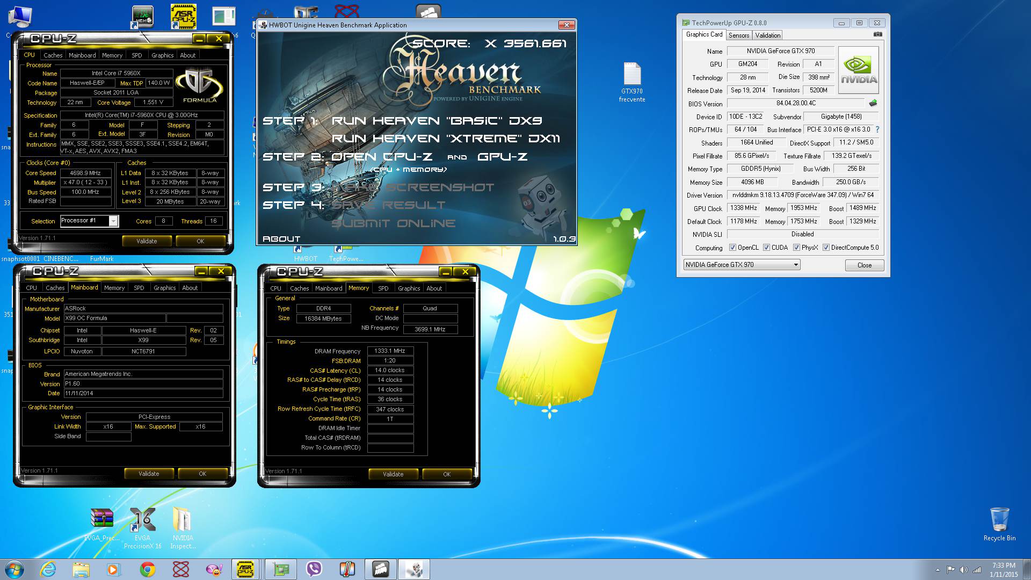Switch to ASR CPU-Z taskbar button
The width and height of the screenshot is (1031, 580).
coord(246,569)
